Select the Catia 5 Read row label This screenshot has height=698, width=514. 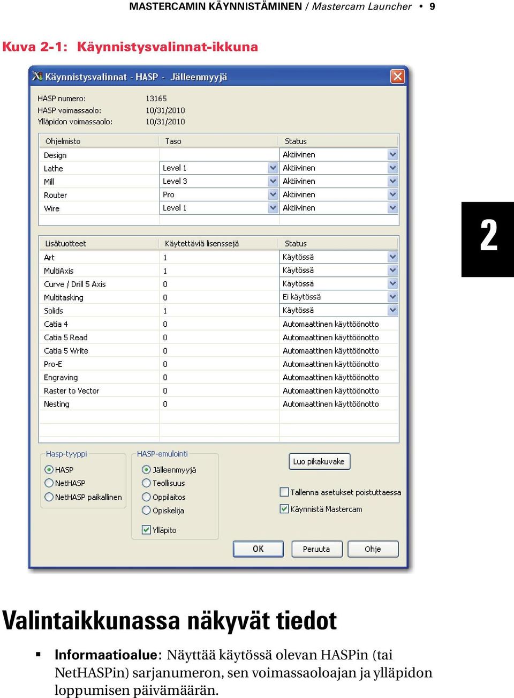click(65, 337)
